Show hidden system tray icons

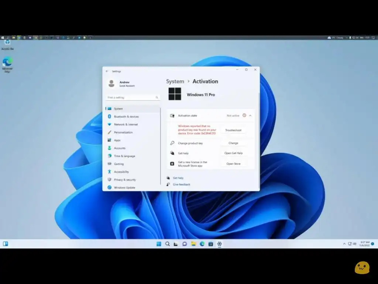click(x=344, y=244)
